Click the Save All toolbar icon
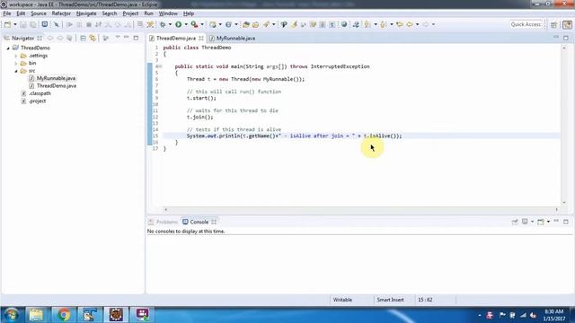This screenshot has width=575, height=323. tap(33, 24)
